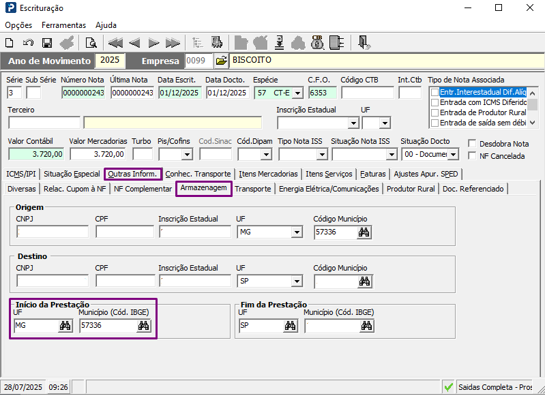Expand the Destino UF dropdown
545x396 pixels.
[296, 281]
